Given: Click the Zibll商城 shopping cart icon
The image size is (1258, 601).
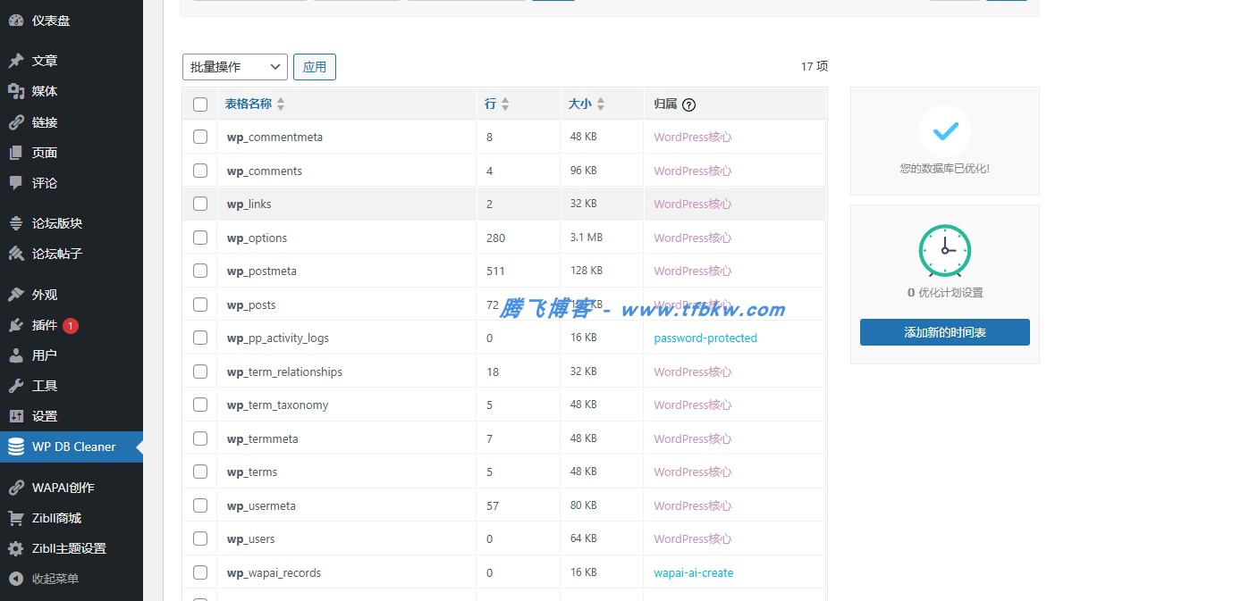Looking at the screenshot, I should pyautogui.click(x=16, y=518).
